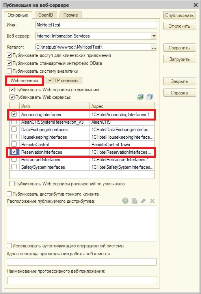Click the DataExchangeInterfaces name cell
This screenshot has height=294, width=201.
tap(54, 130)
